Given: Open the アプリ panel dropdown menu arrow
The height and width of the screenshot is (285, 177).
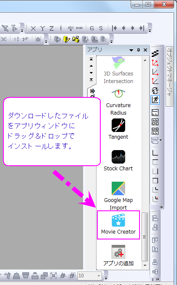Looking at the screenshot, I should 131,50.
